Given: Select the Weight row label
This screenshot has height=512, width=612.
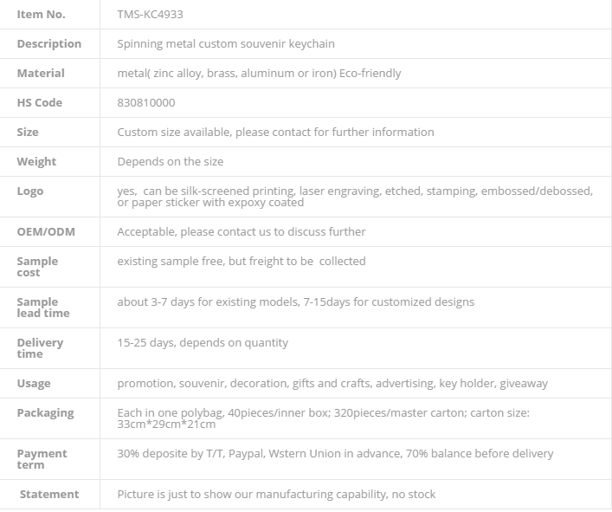Looking at the screenshot, I should click(36, 162).
